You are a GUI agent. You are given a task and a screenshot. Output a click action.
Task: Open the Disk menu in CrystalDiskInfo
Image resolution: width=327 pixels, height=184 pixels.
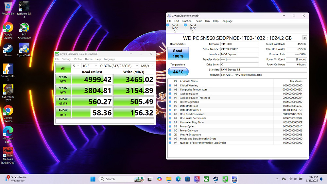coord(208,21)
